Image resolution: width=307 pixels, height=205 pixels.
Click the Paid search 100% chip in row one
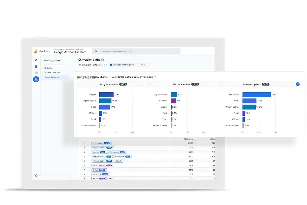coord(101,143)
